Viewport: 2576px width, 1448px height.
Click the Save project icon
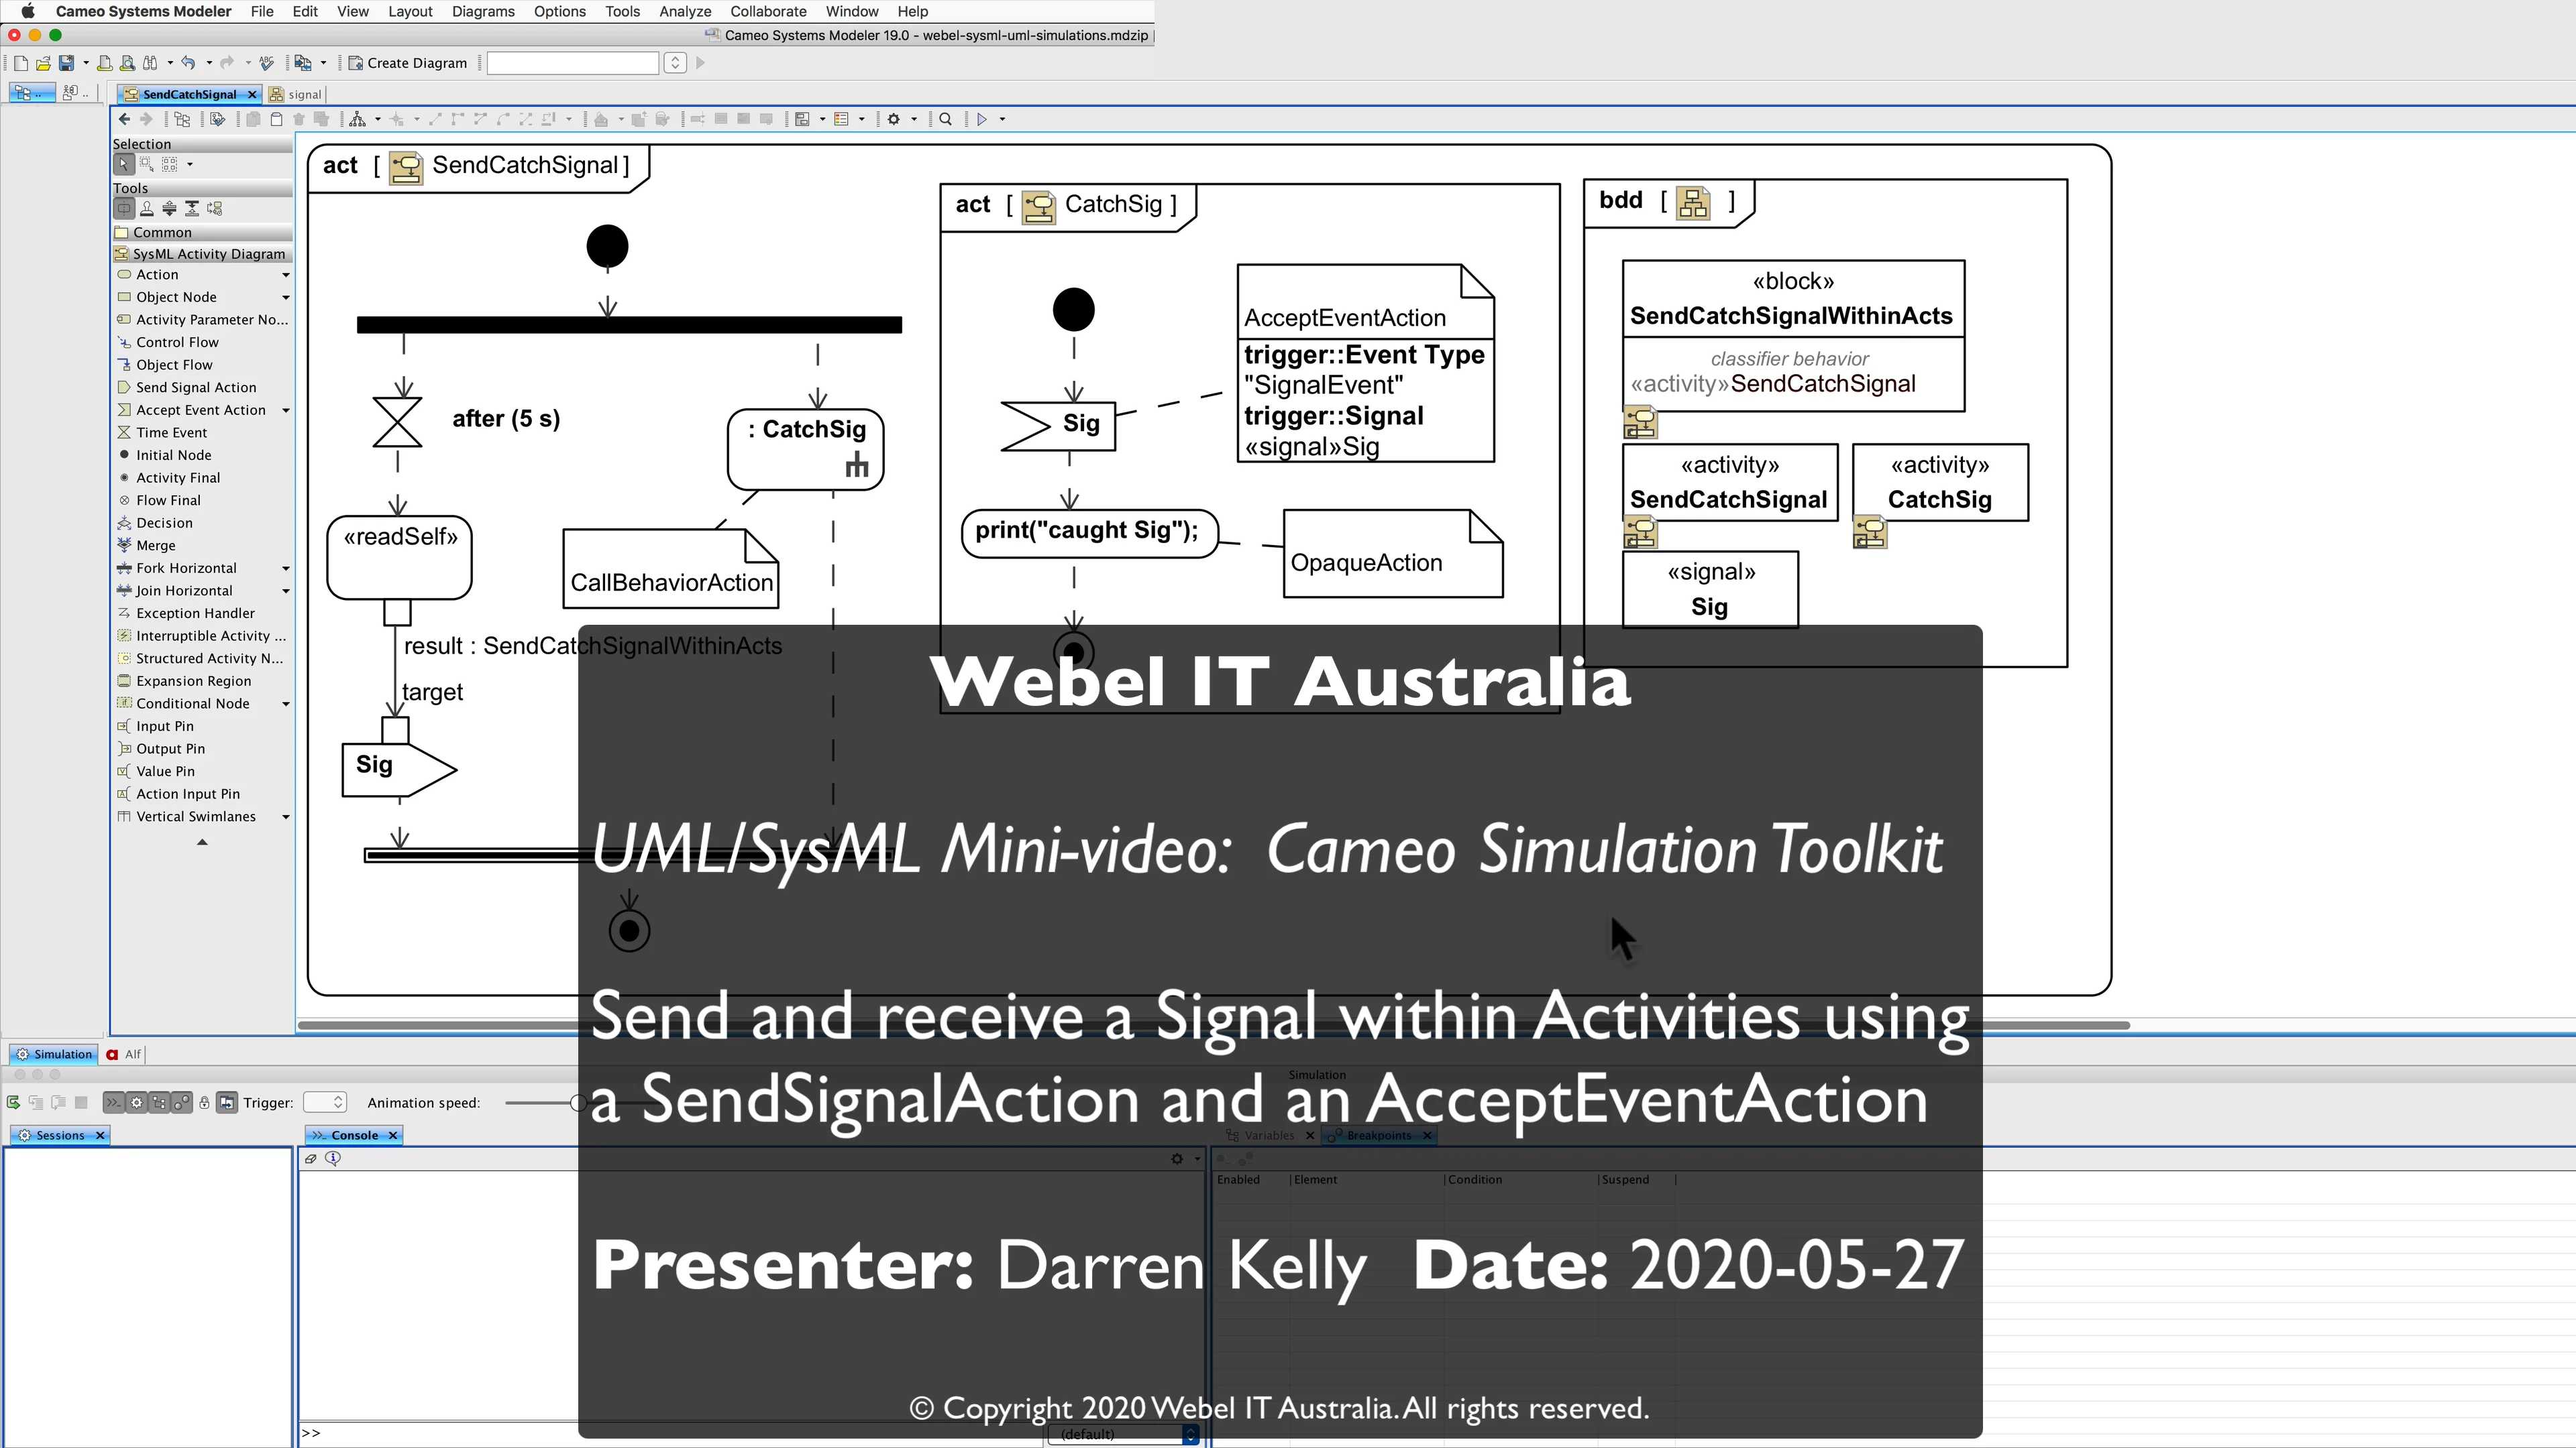pos(66,63)
